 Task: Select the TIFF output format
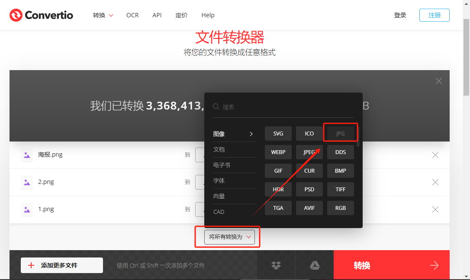click(340, 189)
